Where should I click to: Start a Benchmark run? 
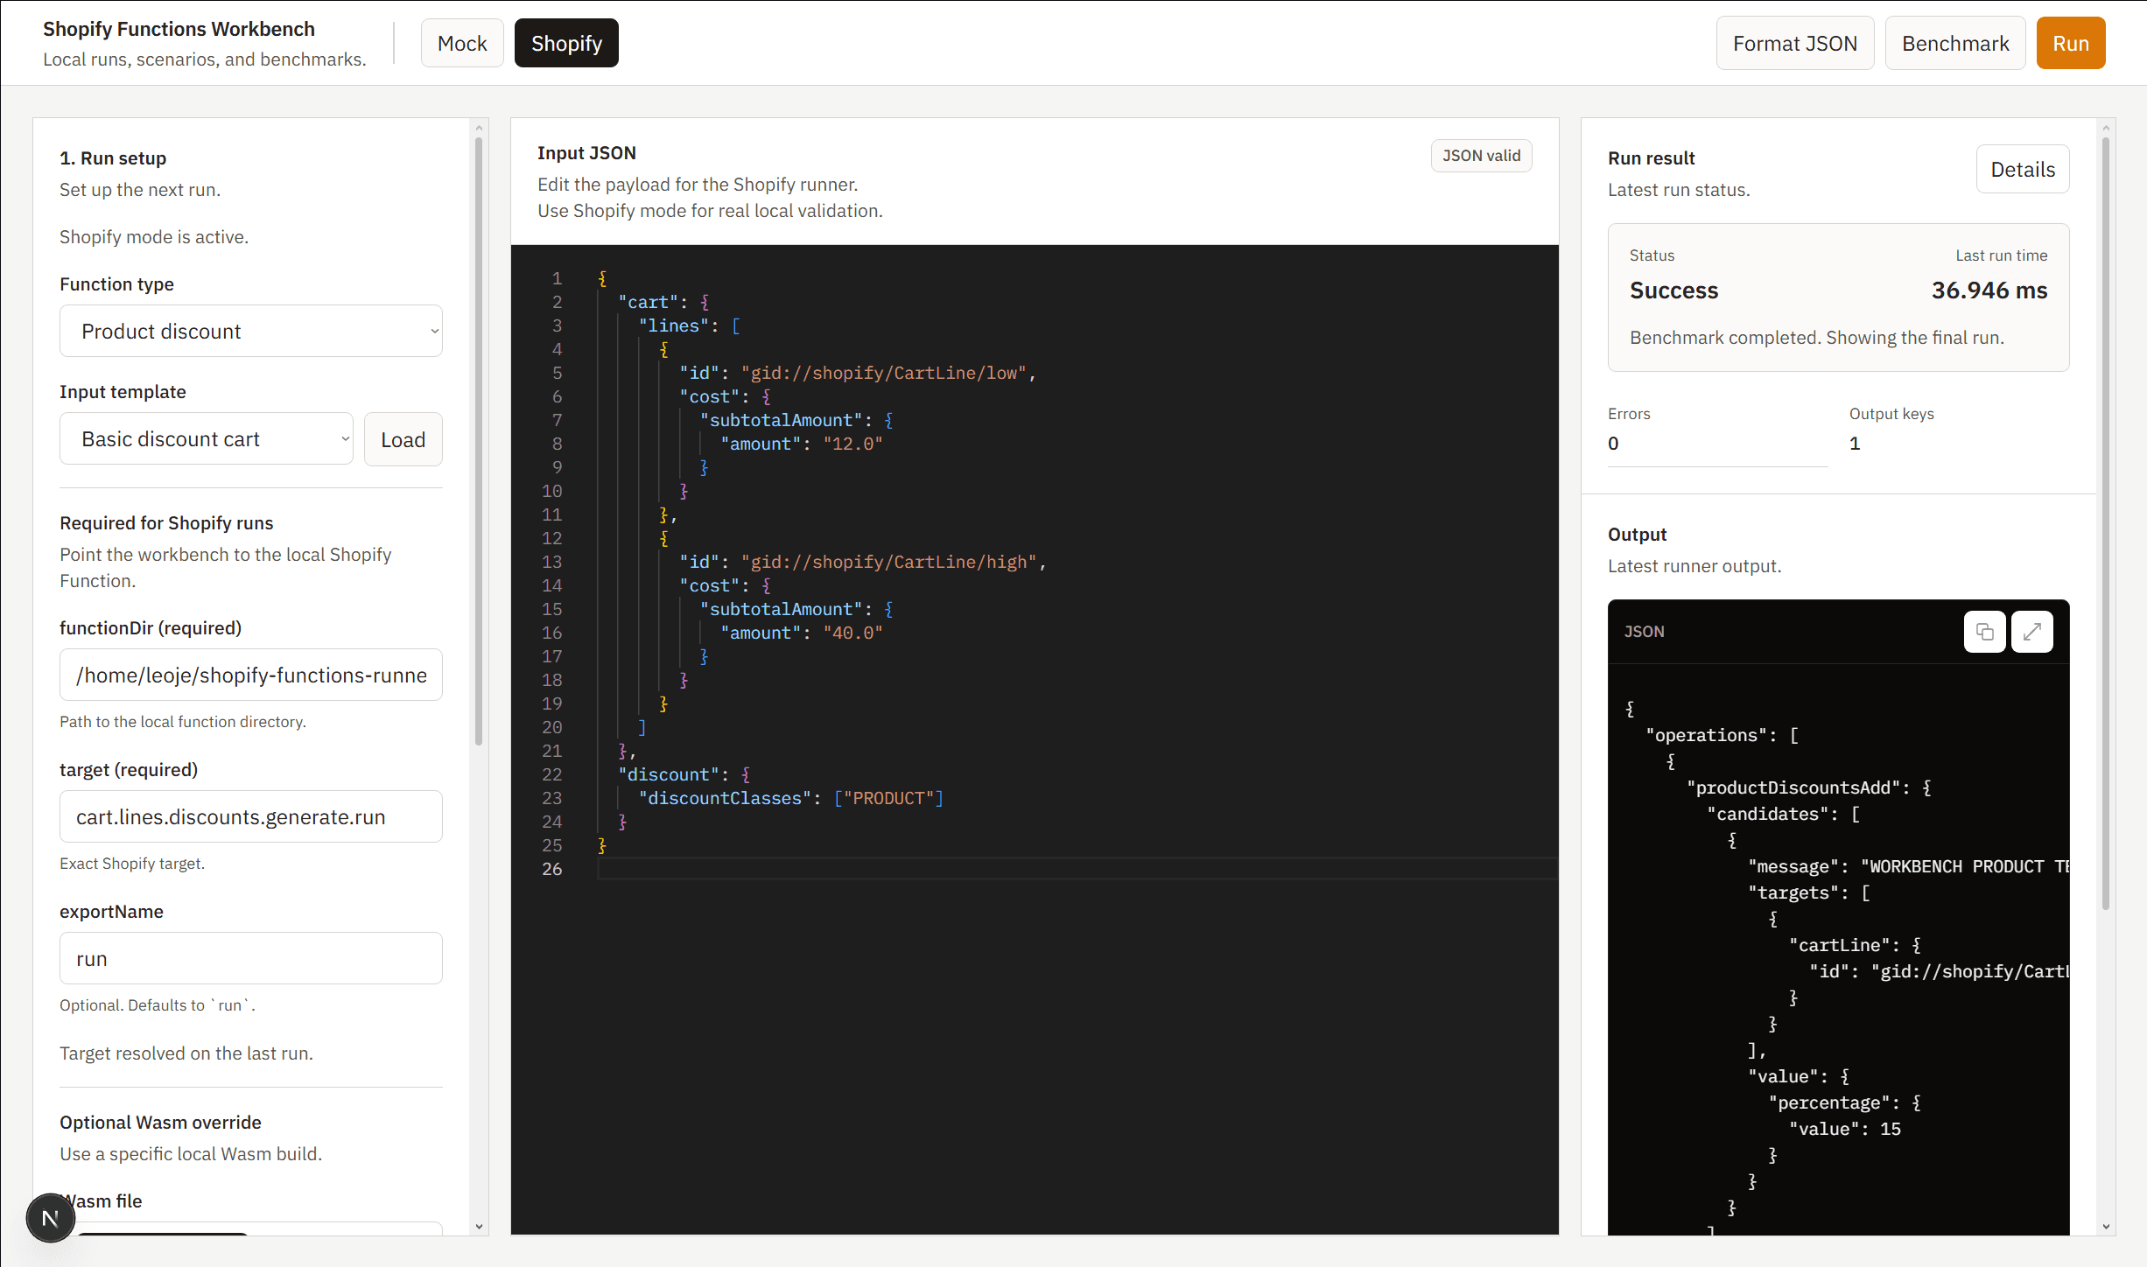pos(1954,43)
